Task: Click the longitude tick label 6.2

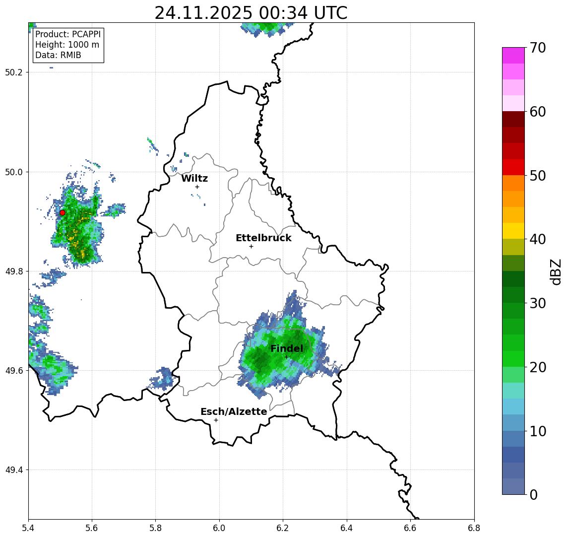Action: pos(283,528)
